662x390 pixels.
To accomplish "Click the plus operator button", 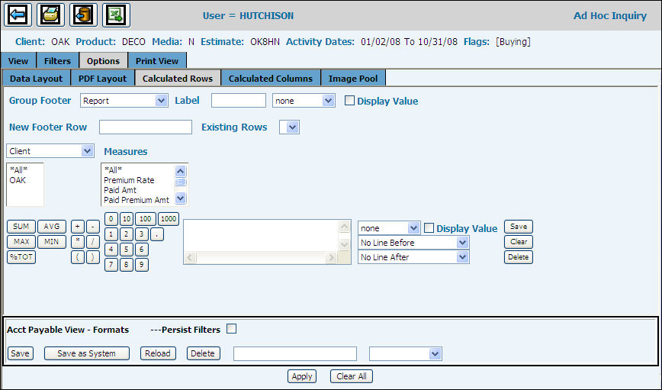I will (78, 227).
